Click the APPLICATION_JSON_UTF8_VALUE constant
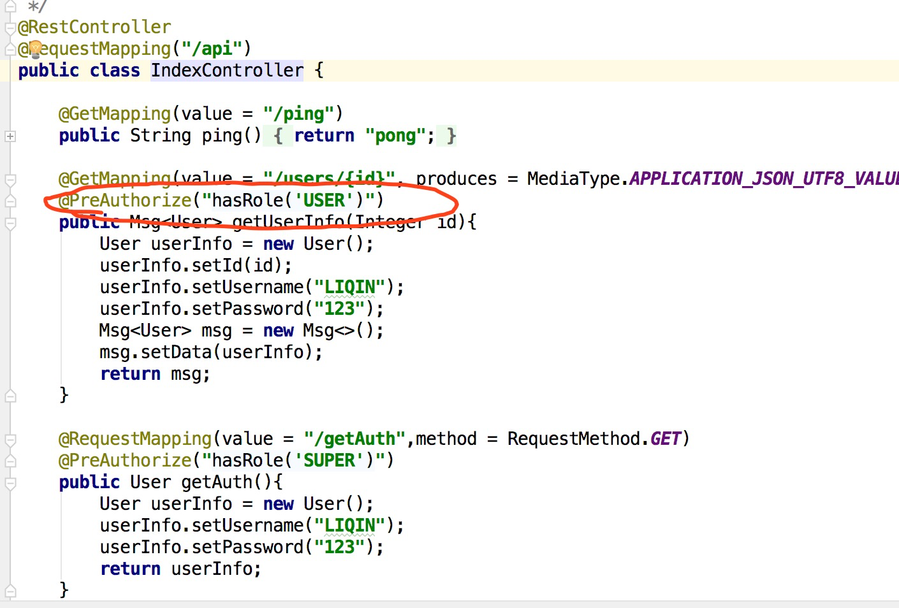Screen dimensions: 899x608 point(764,178)
